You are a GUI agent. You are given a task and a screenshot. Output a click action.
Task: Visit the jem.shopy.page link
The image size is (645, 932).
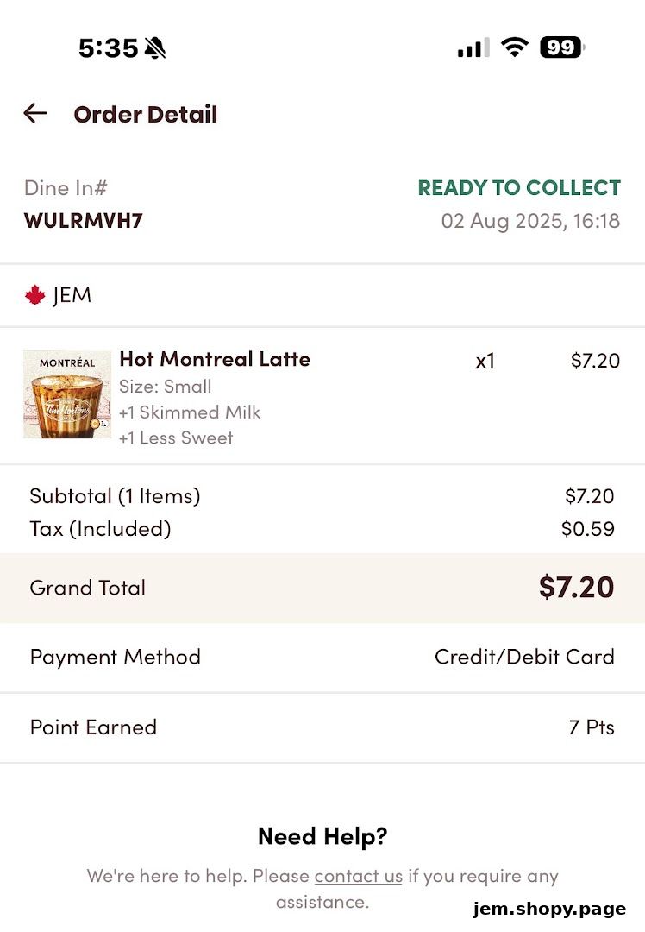tap(549, 909)
